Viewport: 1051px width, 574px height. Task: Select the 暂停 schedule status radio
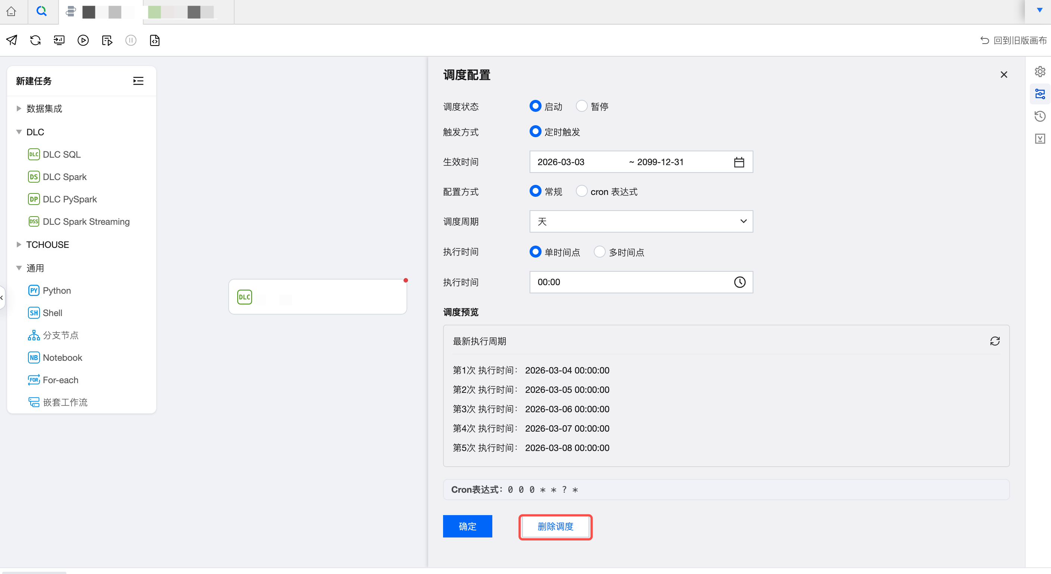pos(581,106)
